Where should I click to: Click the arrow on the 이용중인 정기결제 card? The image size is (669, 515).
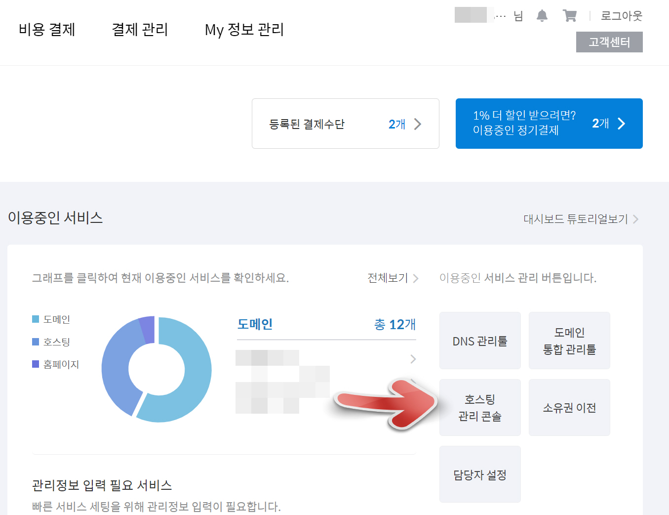click(622, 124)
